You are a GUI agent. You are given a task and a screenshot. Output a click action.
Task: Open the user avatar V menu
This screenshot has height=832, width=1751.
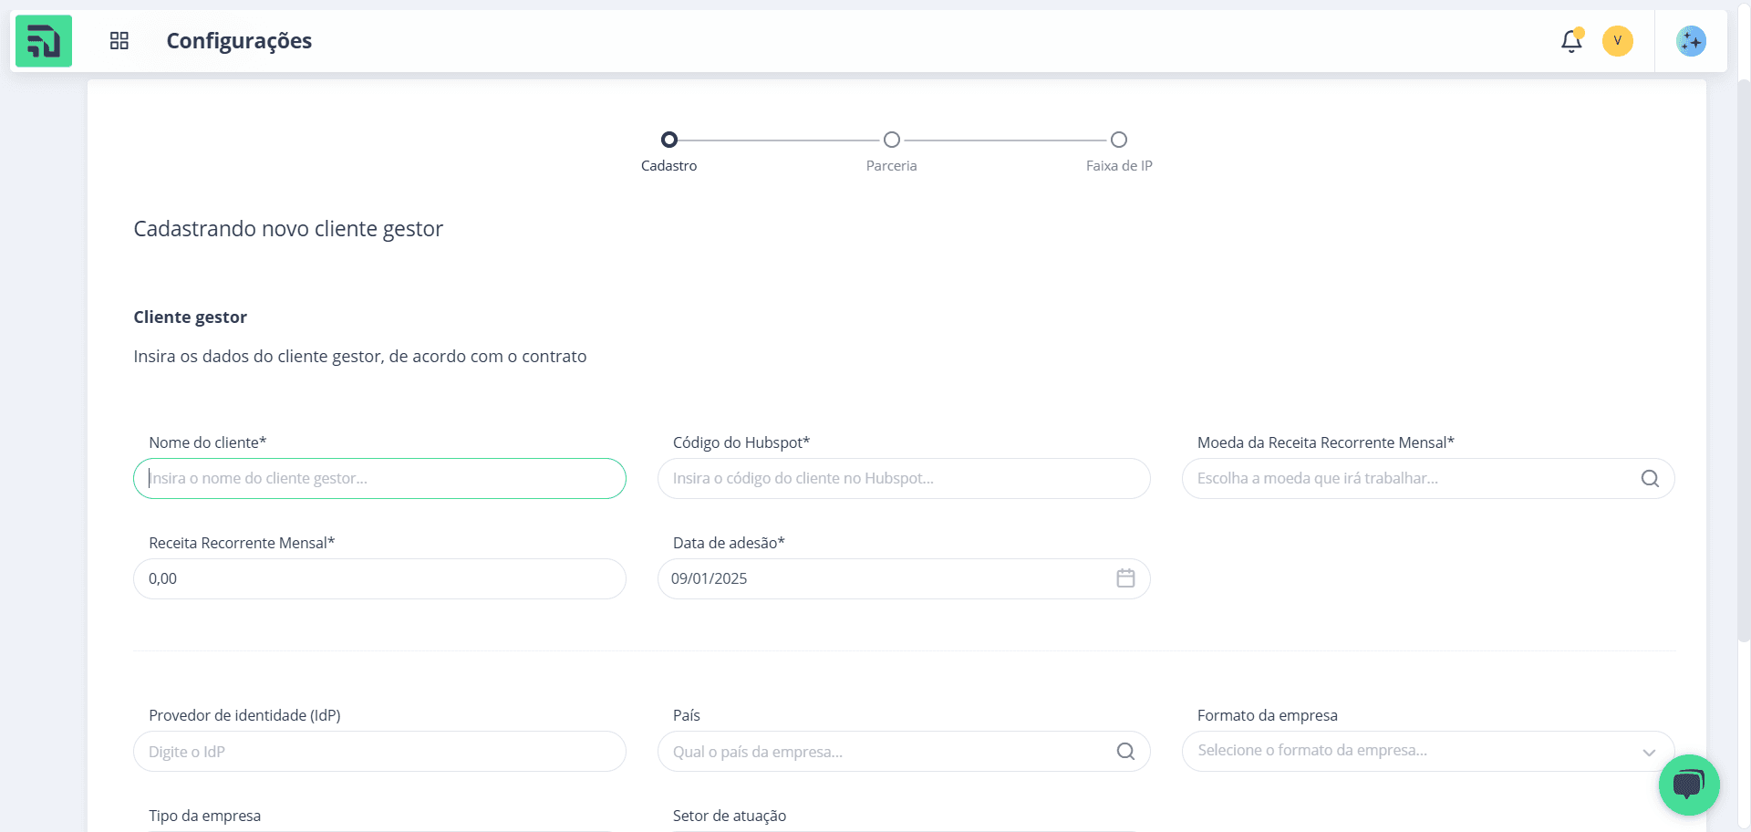click(x=1618, y=41)
